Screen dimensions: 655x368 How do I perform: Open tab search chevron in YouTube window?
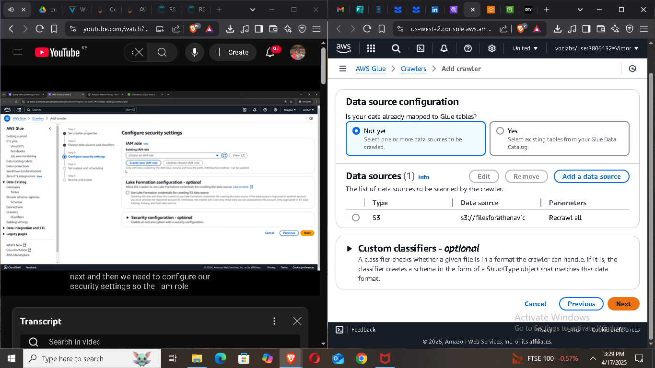tap(253, 10)
